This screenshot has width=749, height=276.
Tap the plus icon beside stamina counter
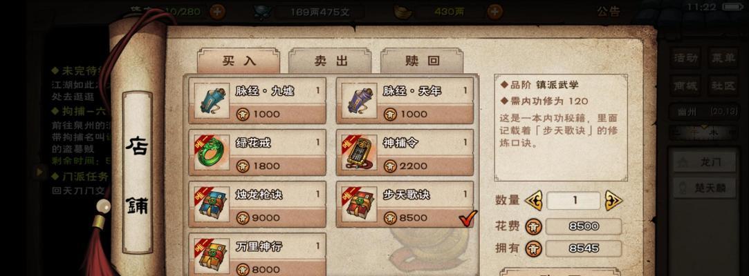(217, 12)
